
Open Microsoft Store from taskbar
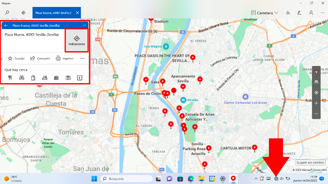(180, 179)
